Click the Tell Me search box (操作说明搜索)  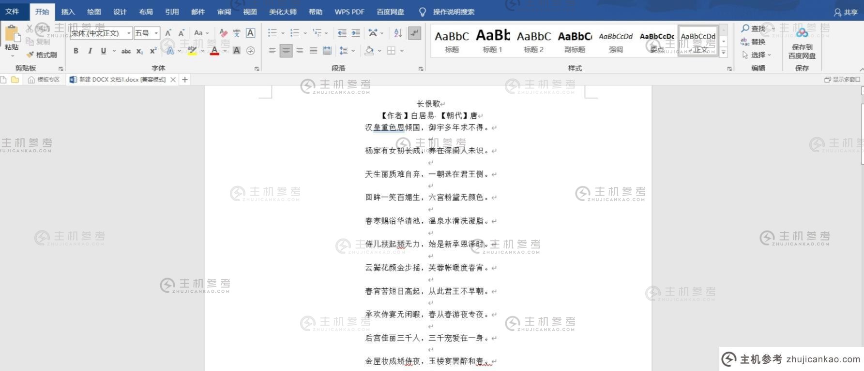pyautogui.click(x=448, y=12)
